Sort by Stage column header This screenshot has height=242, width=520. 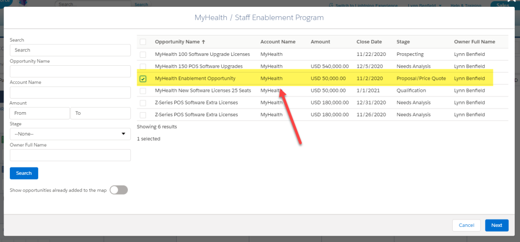pos(403,42)
